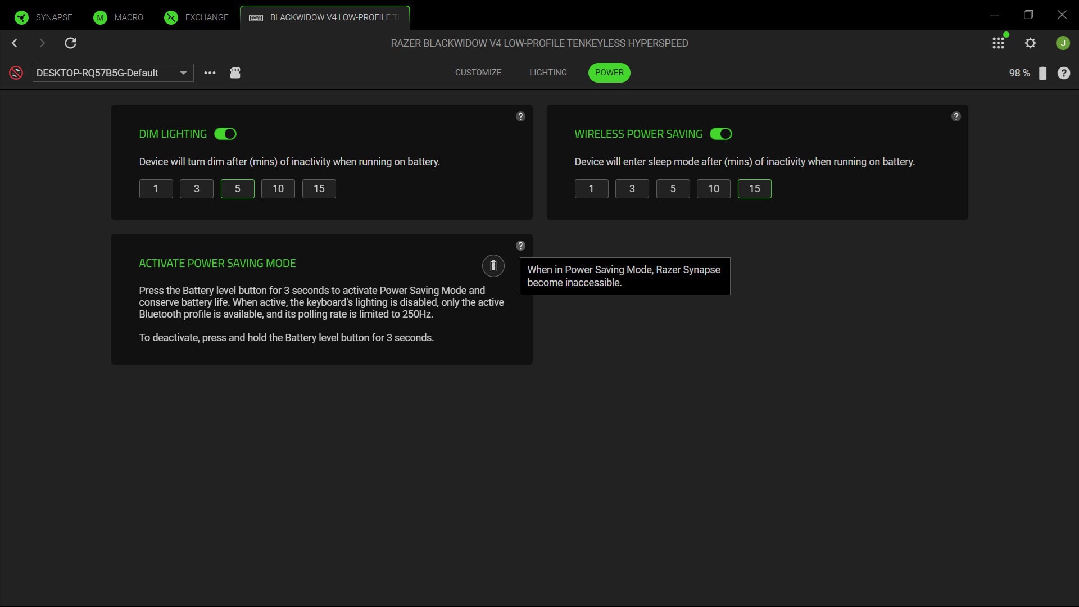The width and height of the screenshot is (1079, 607).
Task: Set dim lighting to 1 minute
Action: pos(156,189)
